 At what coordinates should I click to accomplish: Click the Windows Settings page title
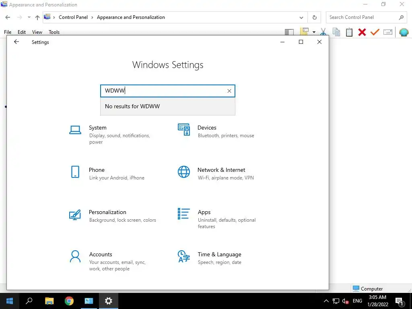[x=168, y=65]
